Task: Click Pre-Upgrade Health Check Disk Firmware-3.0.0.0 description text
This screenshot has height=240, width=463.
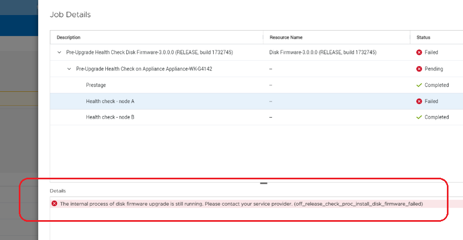Action: pos(149,52)
